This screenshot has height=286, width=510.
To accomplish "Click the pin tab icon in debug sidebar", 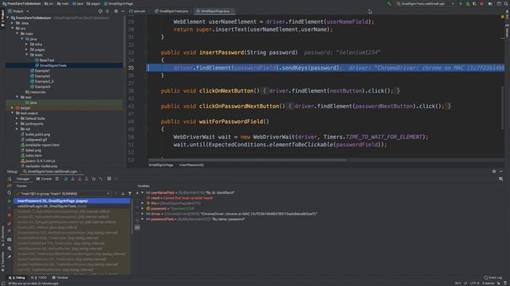I will pos(10,257).
